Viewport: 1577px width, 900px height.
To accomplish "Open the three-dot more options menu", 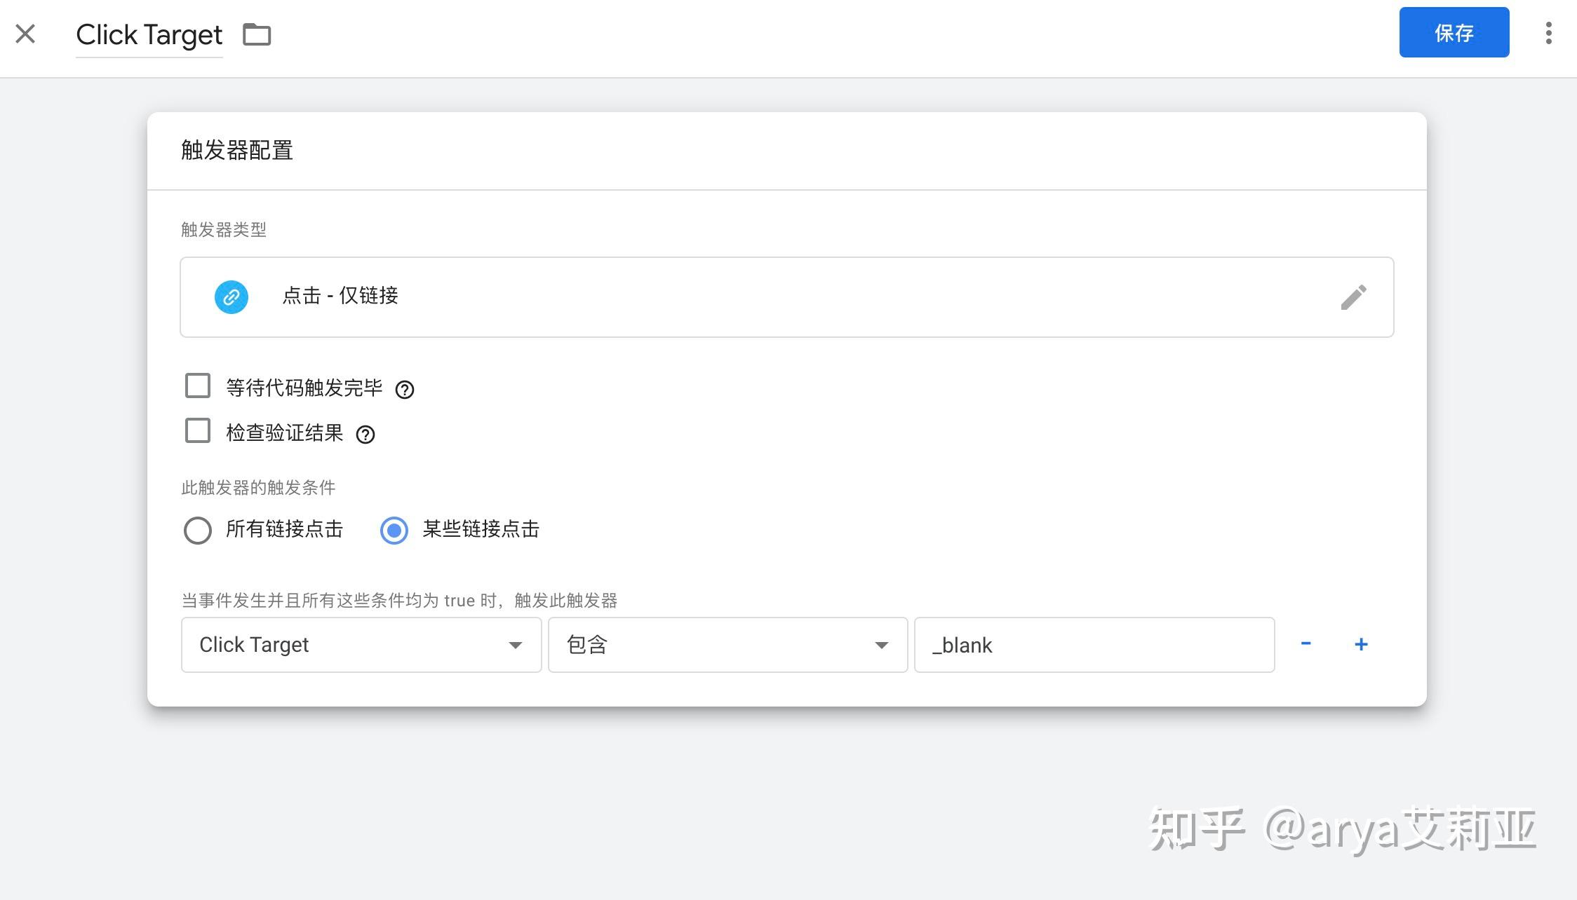I will (1548, 33).
